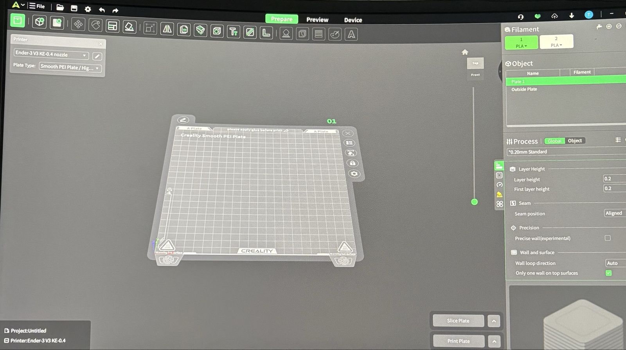Select filament slot 1 PLA
The width and height of the screenshot is (626, 350).
521,43
